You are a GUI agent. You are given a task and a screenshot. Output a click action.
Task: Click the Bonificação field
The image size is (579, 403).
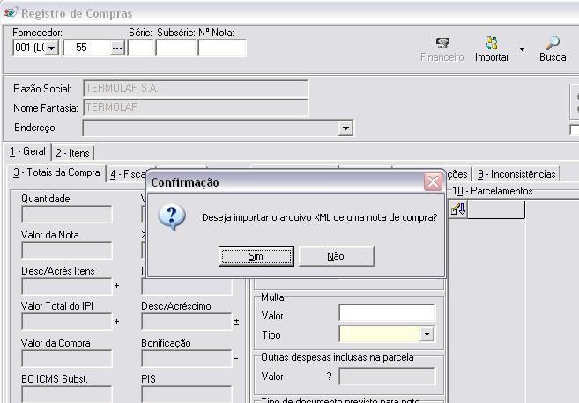[x=187, y=359]
